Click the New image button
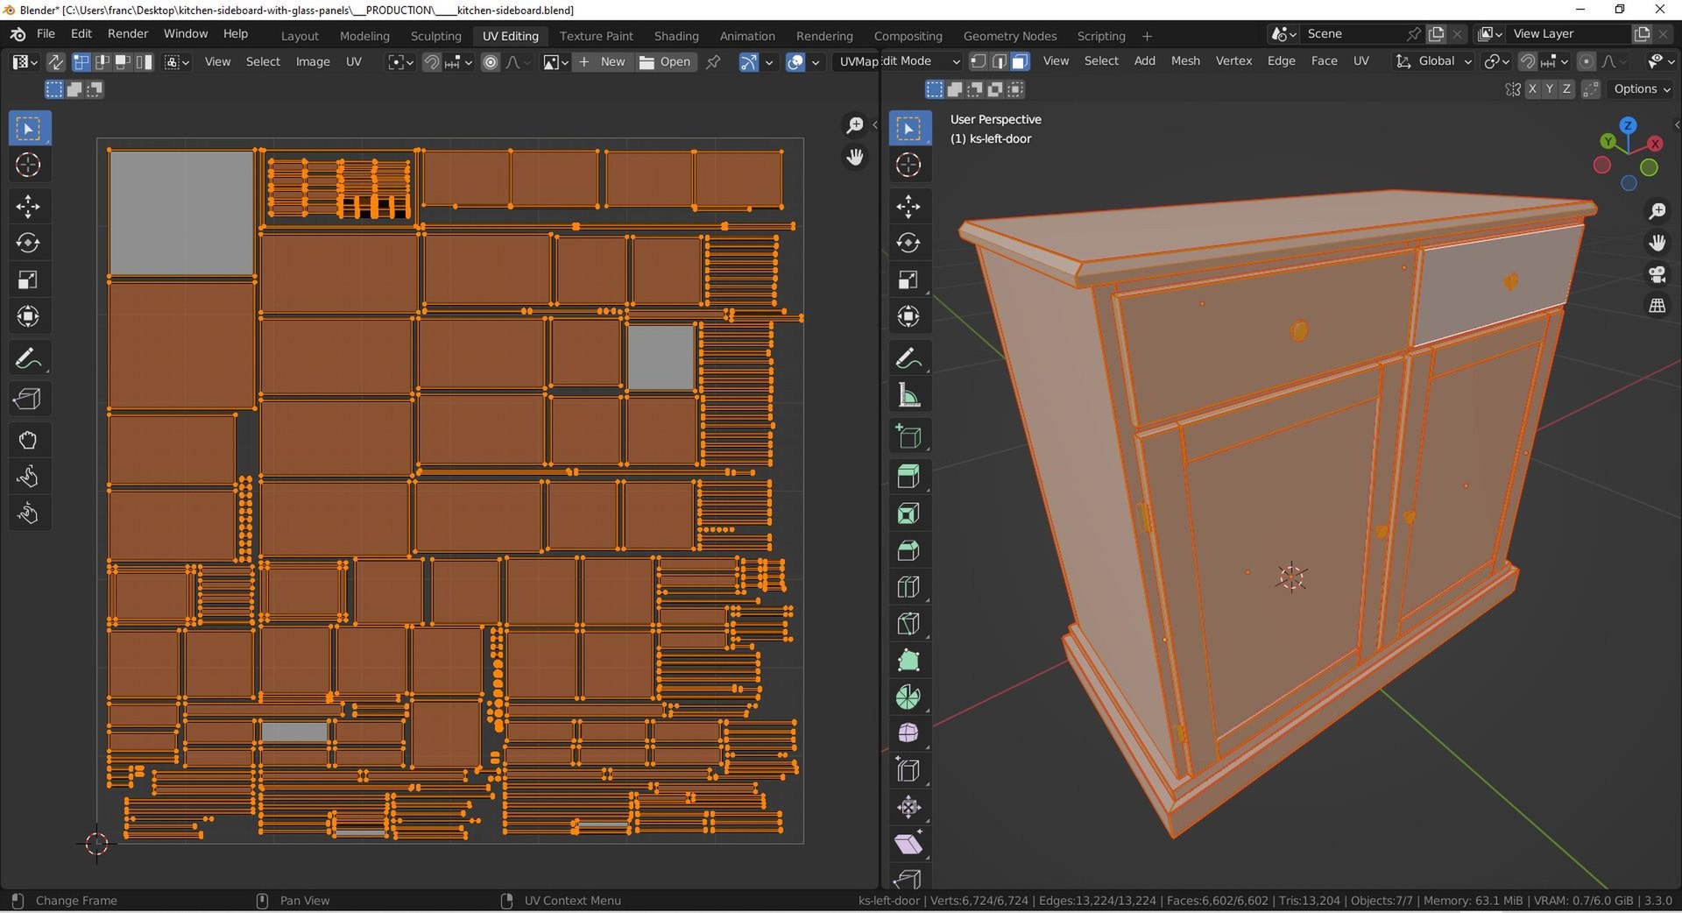 (x=603, y=61)
